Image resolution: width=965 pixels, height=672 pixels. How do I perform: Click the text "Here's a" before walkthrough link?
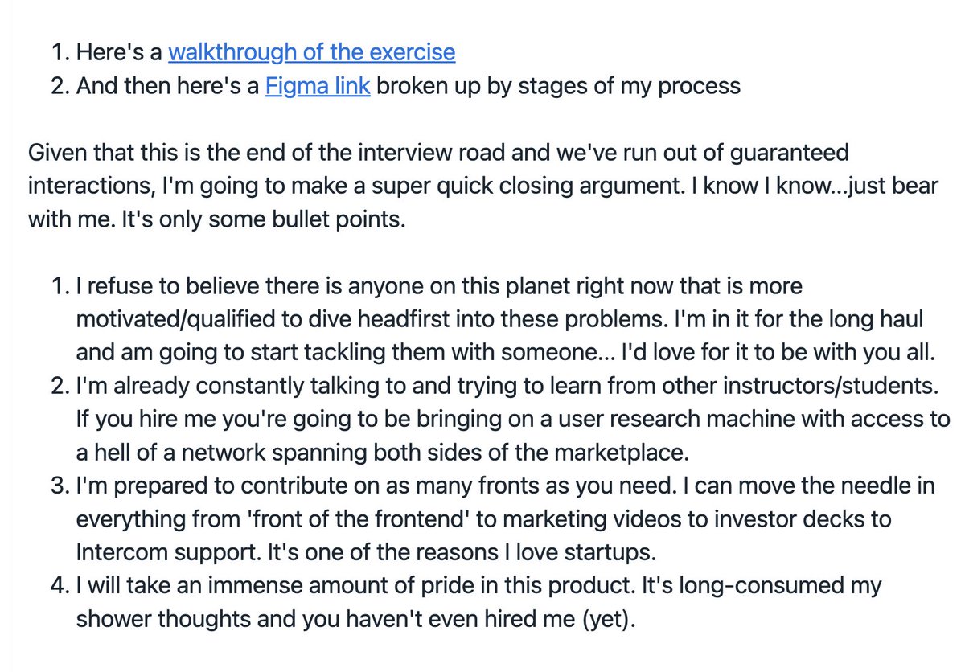(x=119, y=53)
